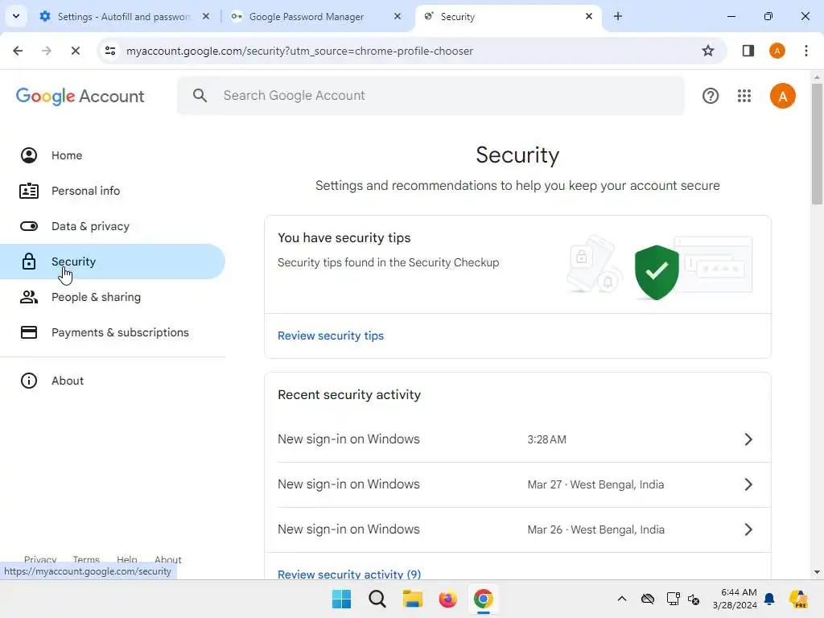The width and height of the screenshot is (824, 618).
Task: Click the Google Account logo
Action: 80,97
